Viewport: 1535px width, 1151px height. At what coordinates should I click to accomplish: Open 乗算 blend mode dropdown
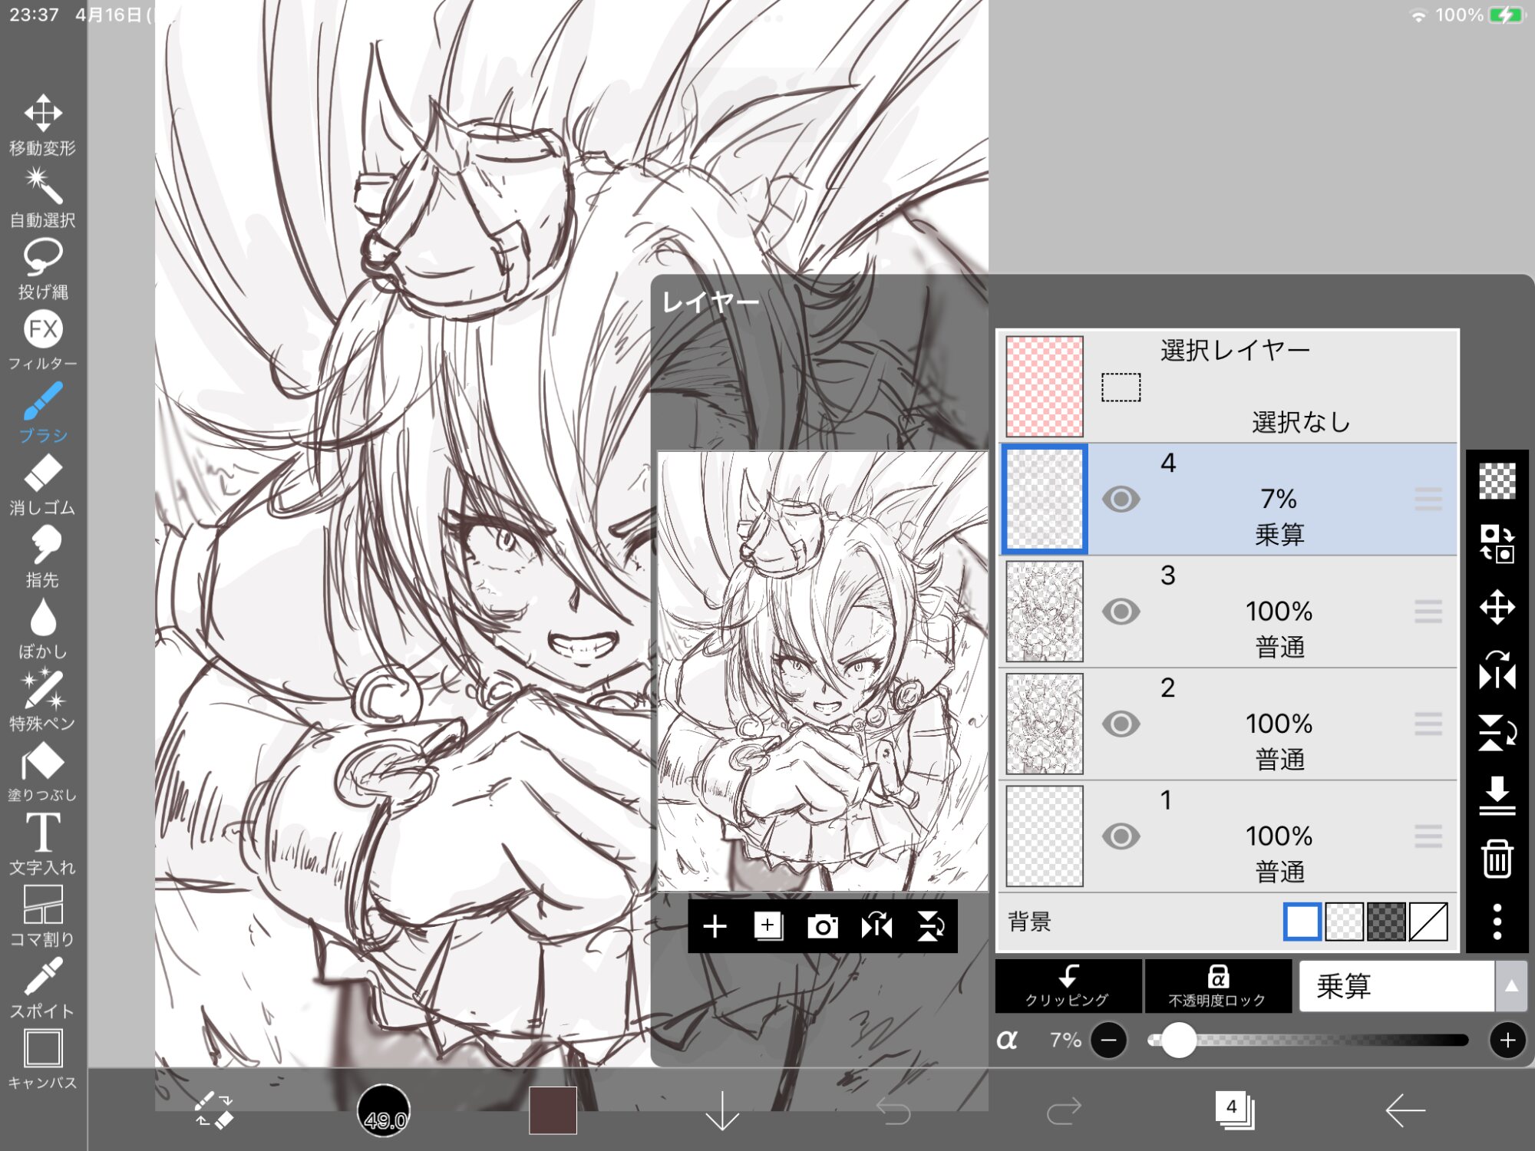coord(1397,986)
